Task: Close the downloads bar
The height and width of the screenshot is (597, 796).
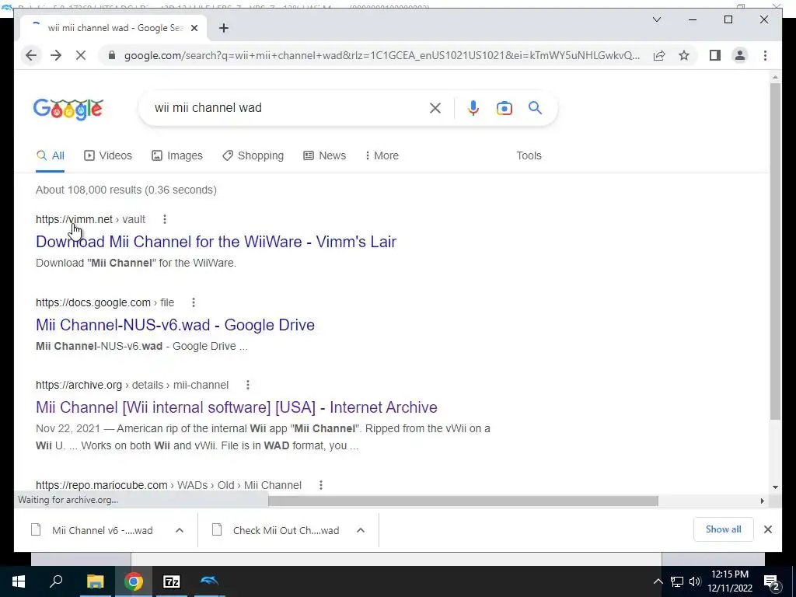Action: click(767, 529)
